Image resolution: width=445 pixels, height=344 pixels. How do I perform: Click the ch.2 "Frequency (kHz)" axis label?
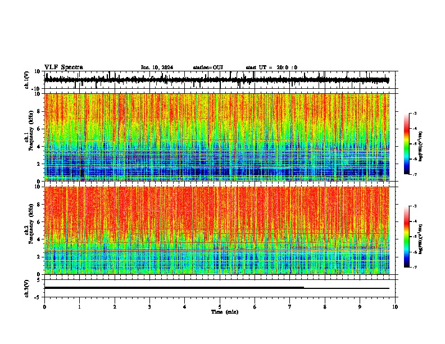31,224
